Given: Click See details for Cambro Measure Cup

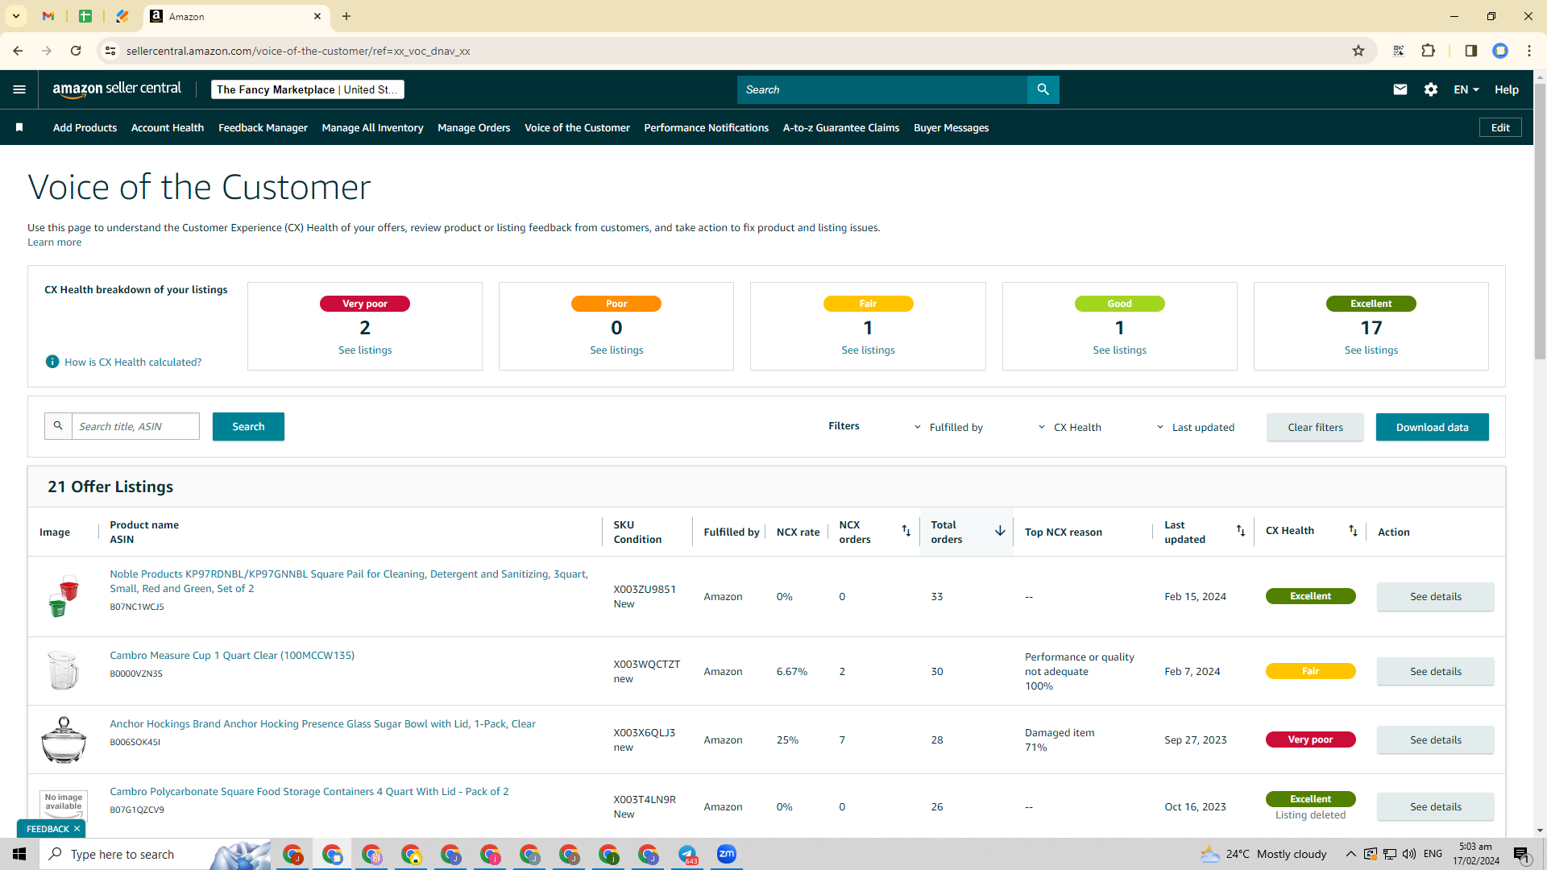Looking at the screenshot, I should pyautogui.click(x=1435, y=671).
